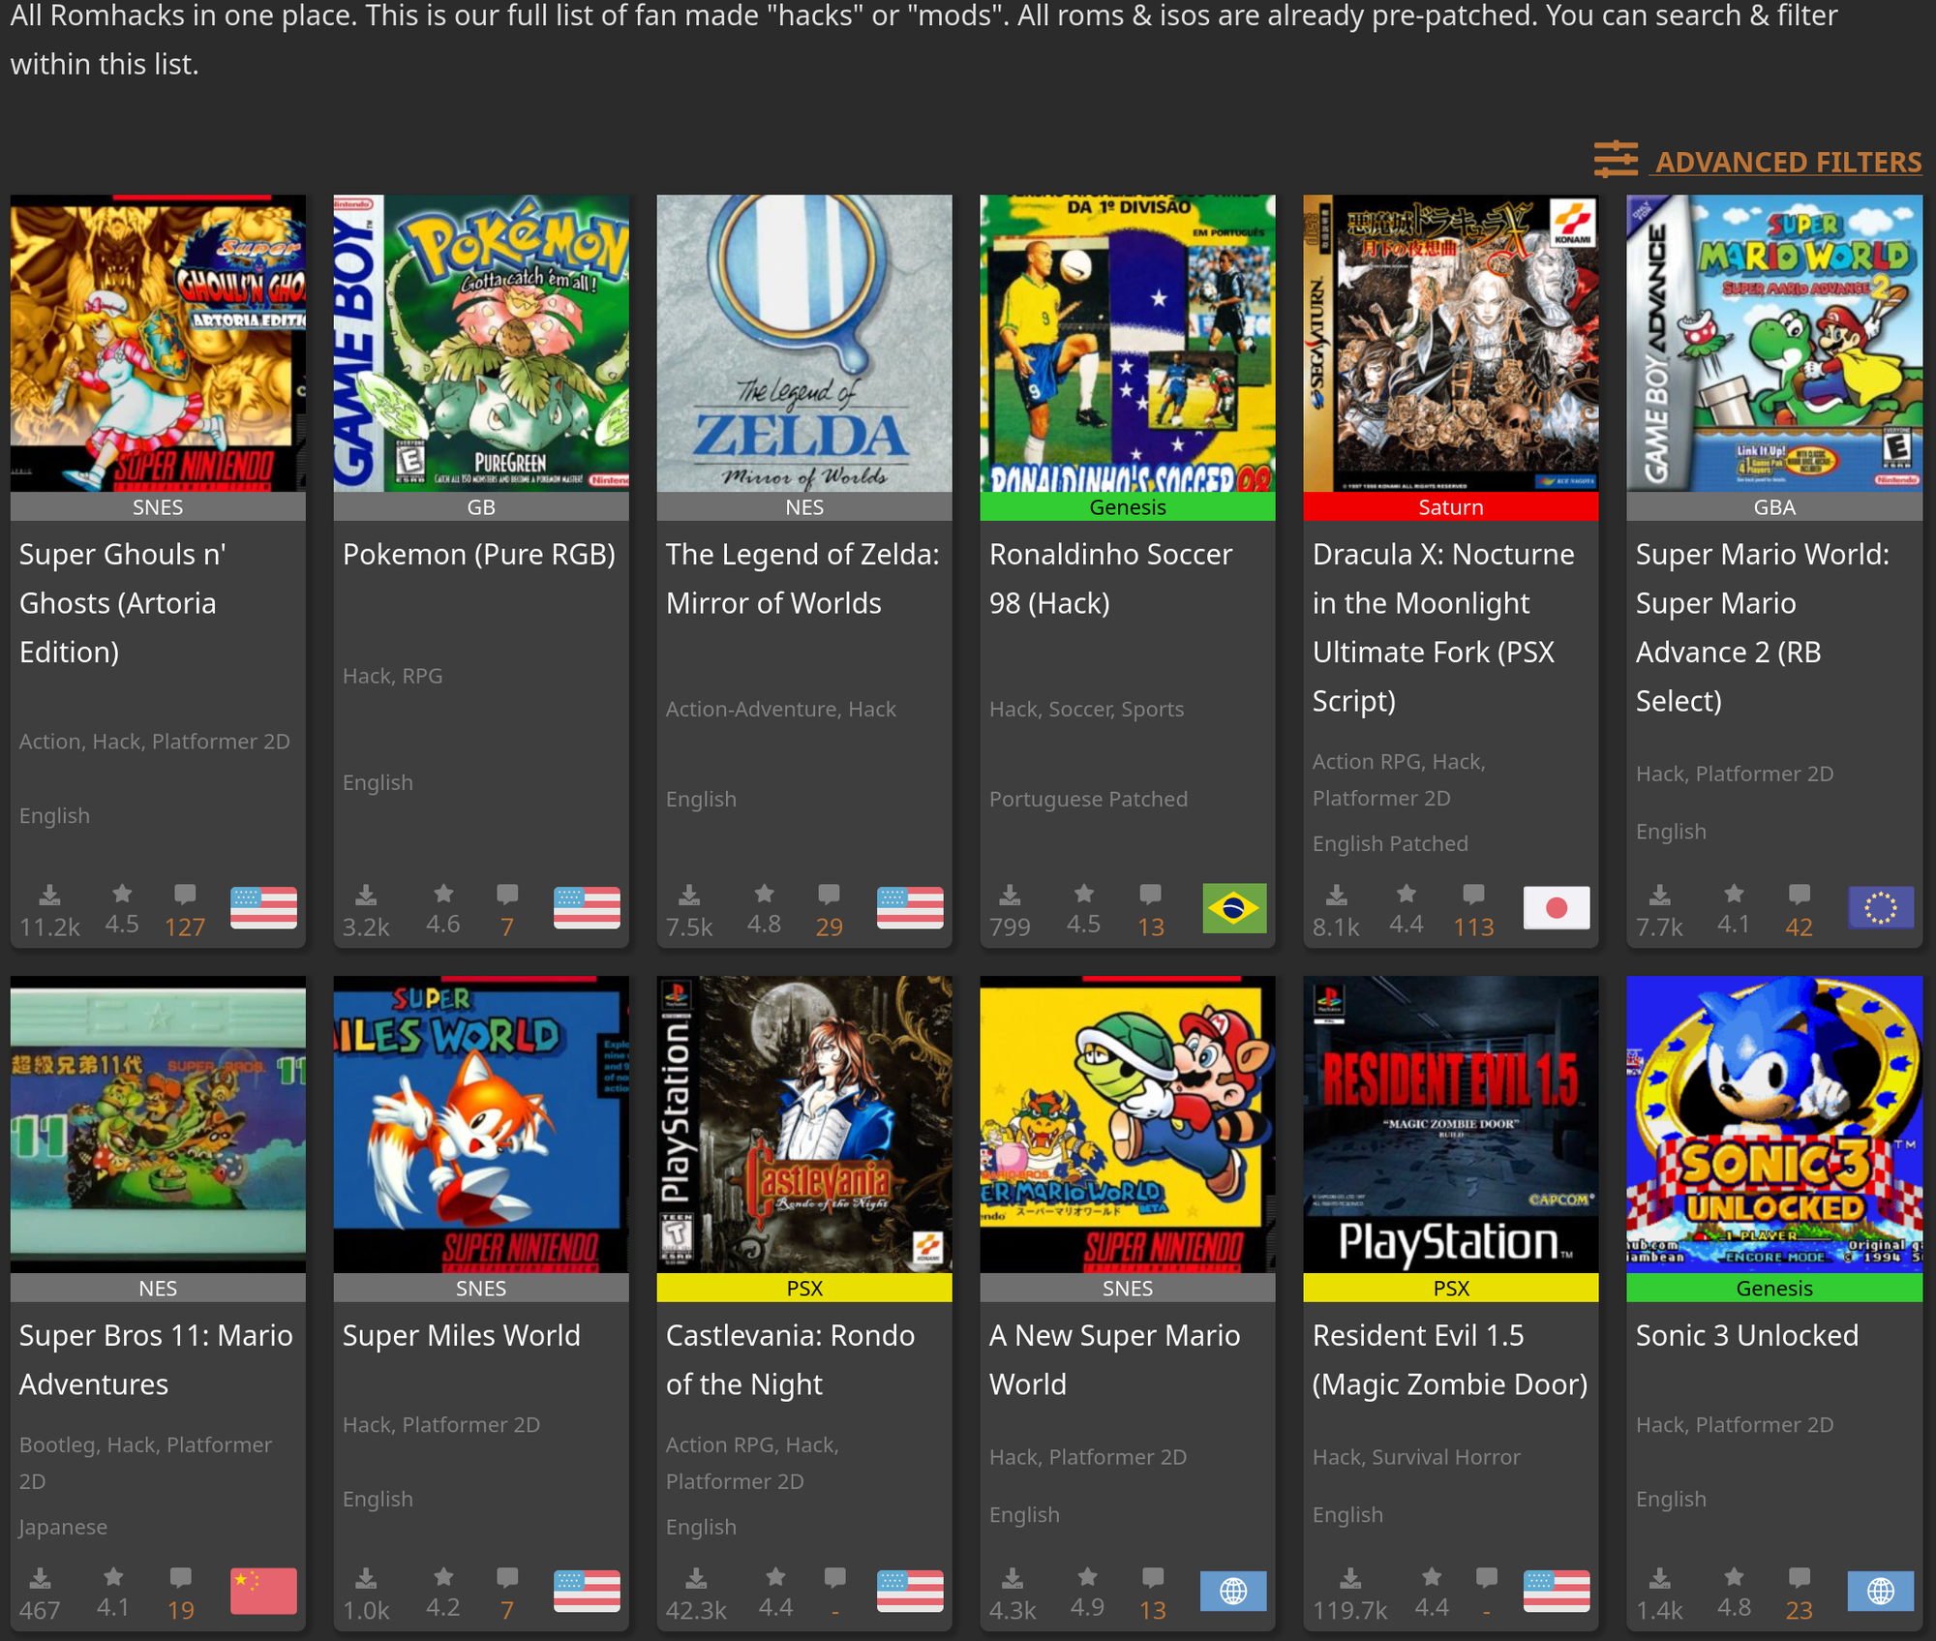Click the USA flag on Castlevania Rondo card
This screenshot has height=1641, width=1936.
(x=910, y=1591)
